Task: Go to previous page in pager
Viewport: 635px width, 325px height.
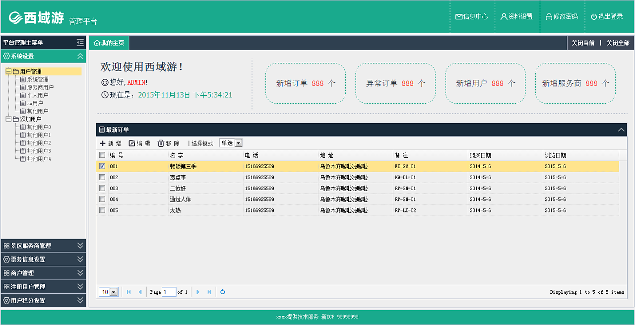Action: coord(140,292)
